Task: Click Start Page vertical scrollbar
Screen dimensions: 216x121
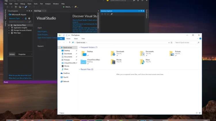Action: (x=98, y=21)
